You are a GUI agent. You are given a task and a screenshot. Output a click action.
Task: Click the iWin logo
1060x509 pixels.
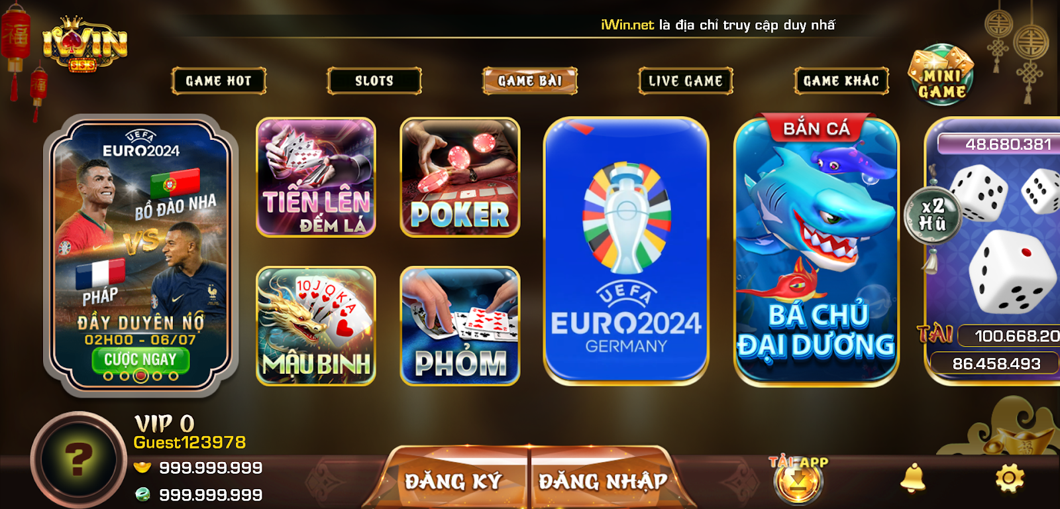tap(85, 44)
